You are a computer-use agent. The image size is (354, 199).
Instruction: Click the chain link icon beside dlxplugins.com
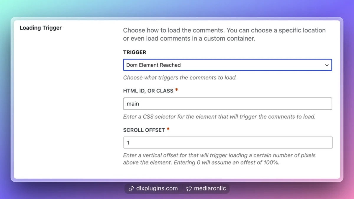tap(131, 188)
